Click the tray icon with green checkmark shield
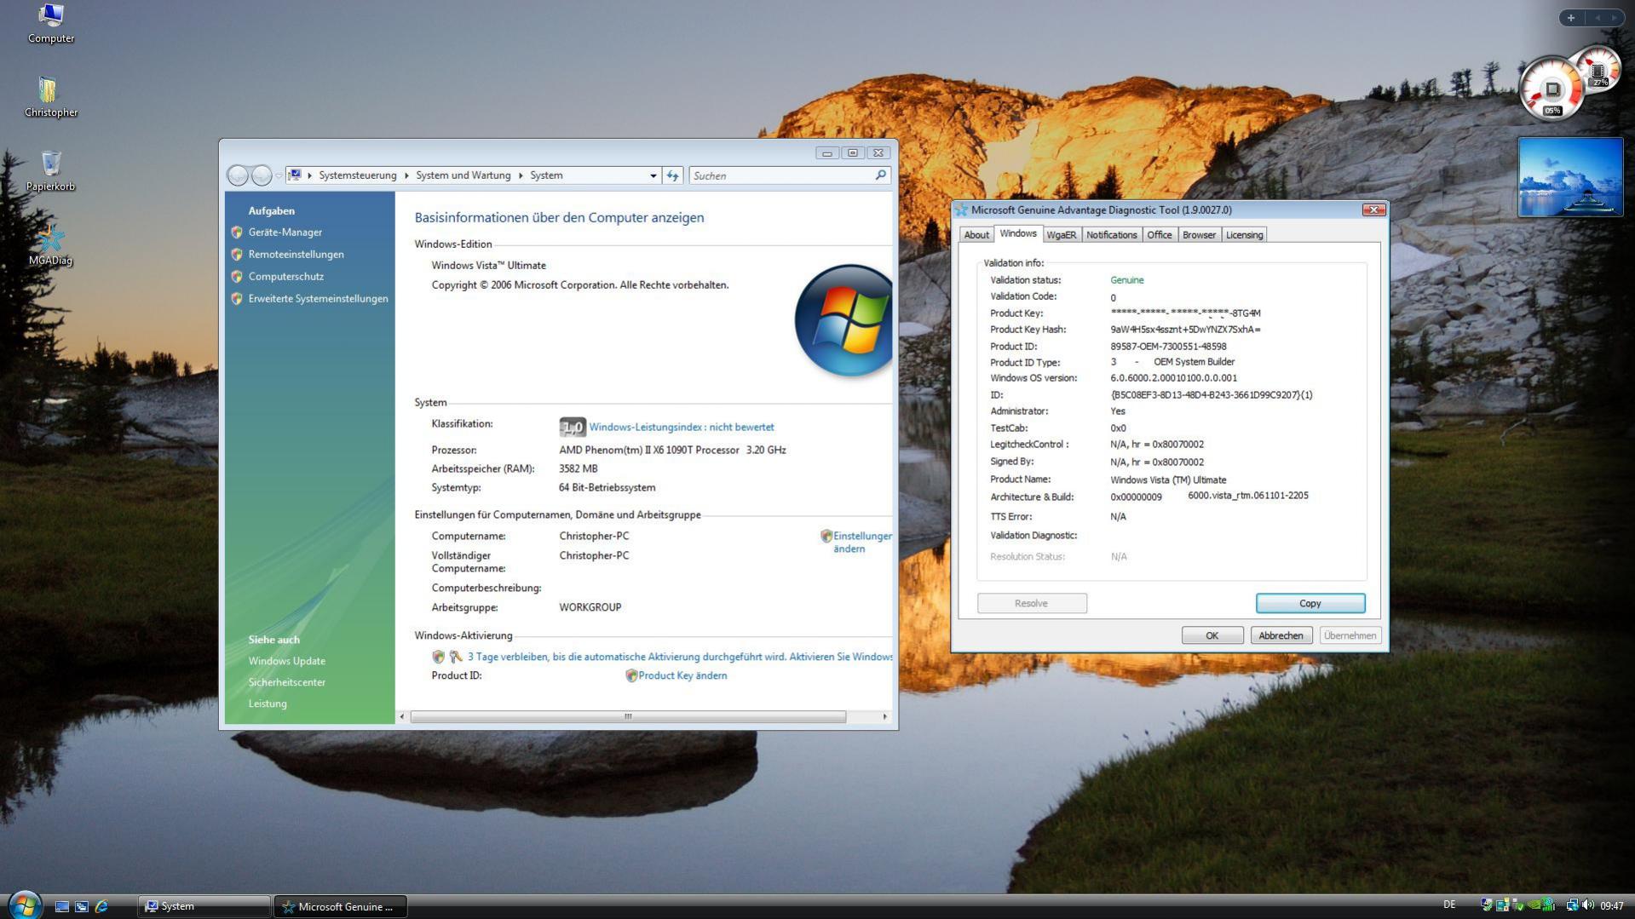This screenshot has width=1635, height=919. pos(1517,905)
